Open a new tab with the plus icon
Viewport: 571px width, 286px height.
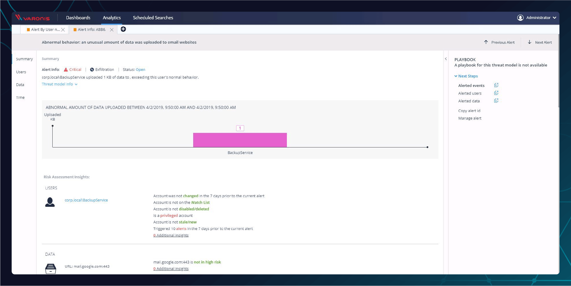124,29
